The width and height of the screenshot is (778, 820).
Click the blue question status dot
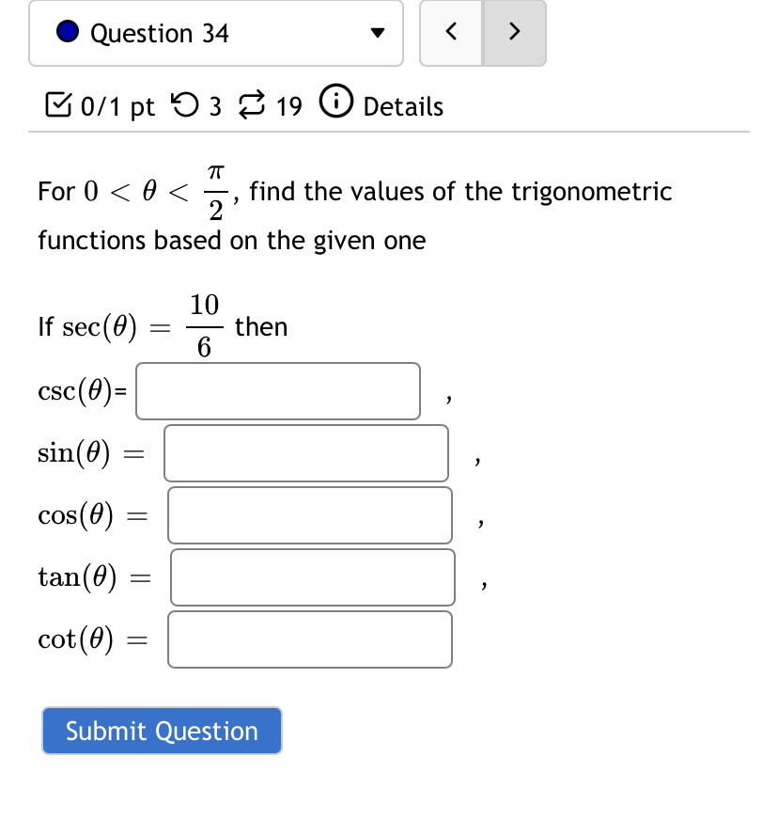(66, 31)
